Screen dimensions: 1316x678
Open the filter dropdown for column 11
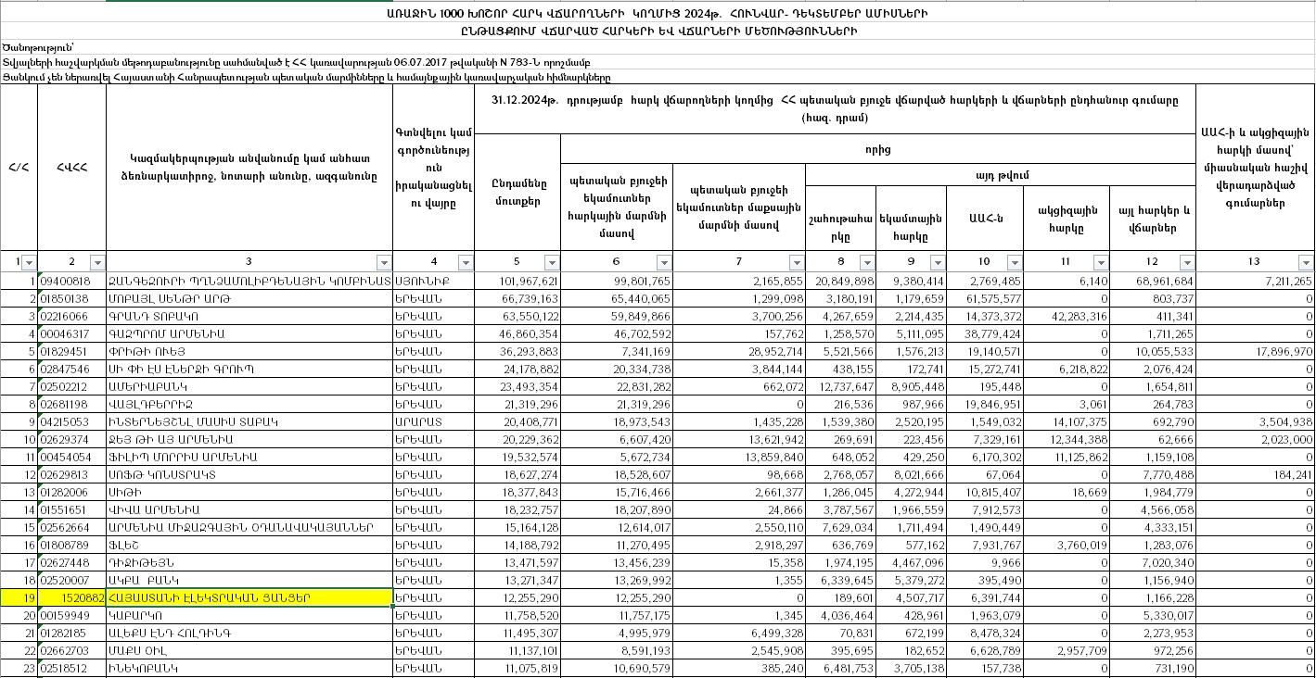[1101, 262]
